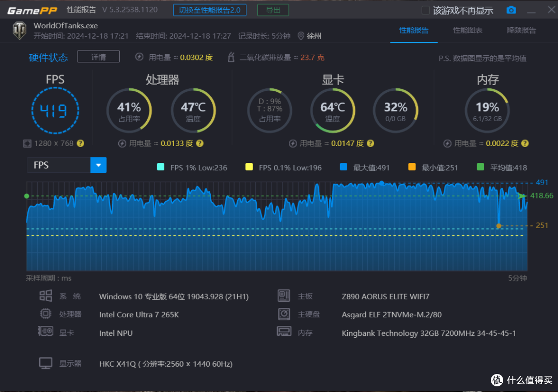
Task: Click the power icon under the memory gauge
Action: coord(447,143)
